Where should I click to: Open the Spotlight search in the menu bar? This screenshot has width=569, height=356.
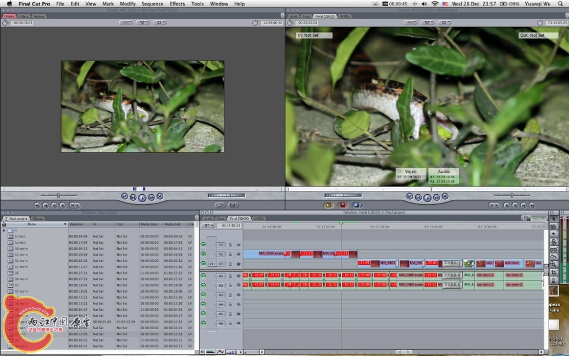[560, 4]
